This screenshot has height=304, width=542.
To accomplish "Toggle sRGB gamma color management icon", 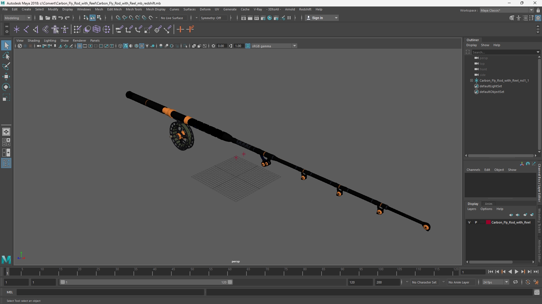I will (248, 46).
